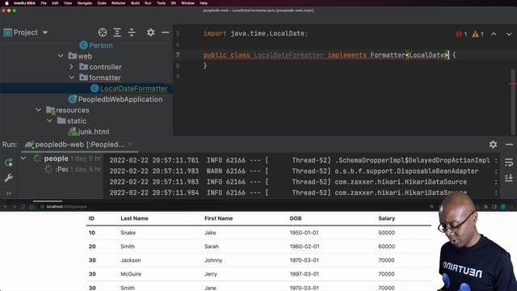
Task: Click the locate file target icon
Action: pos(103,32)
